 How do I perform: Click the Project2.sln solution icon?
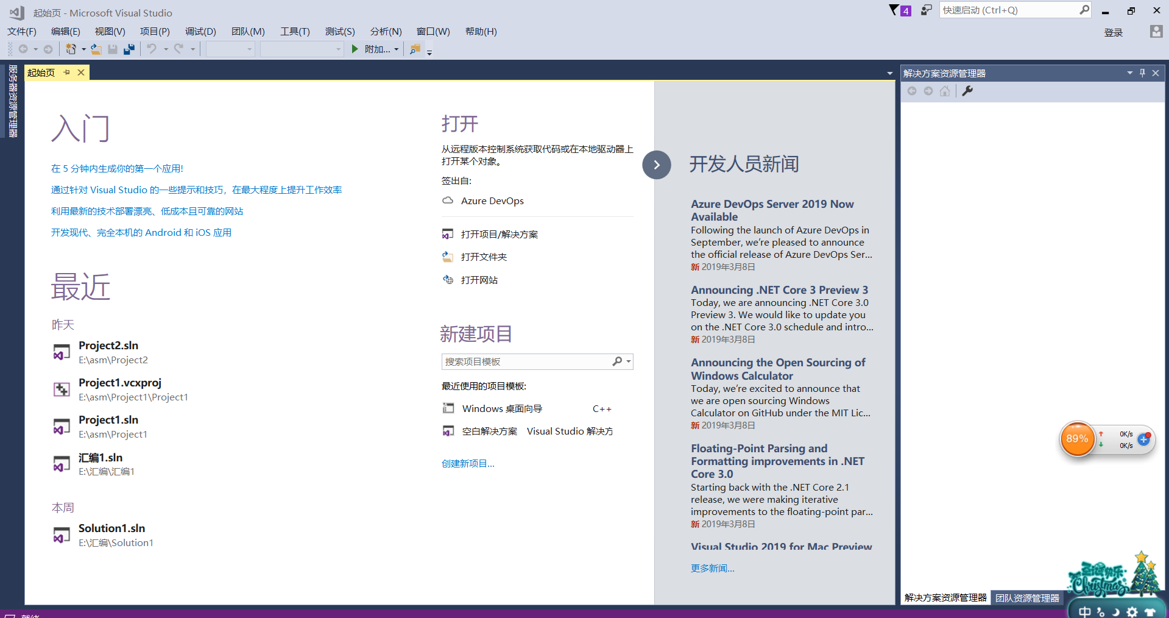[x=62, y=352]
